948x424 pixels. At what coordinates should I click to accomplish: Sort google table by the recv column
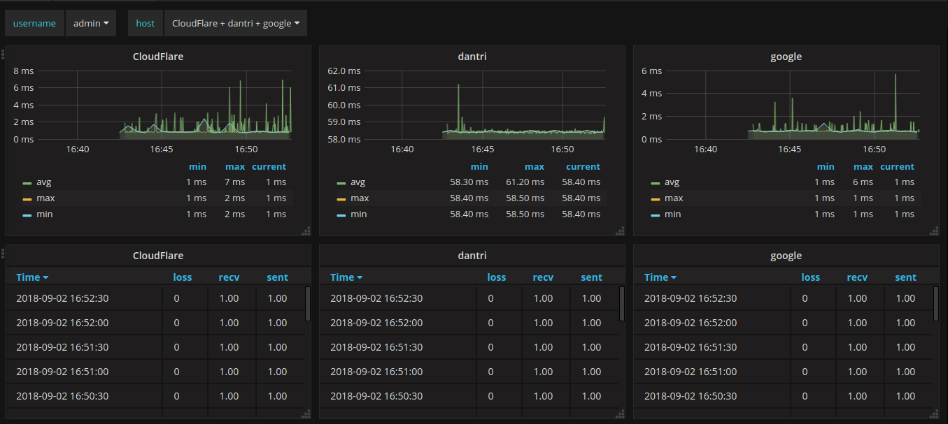(x=857, y=277)
